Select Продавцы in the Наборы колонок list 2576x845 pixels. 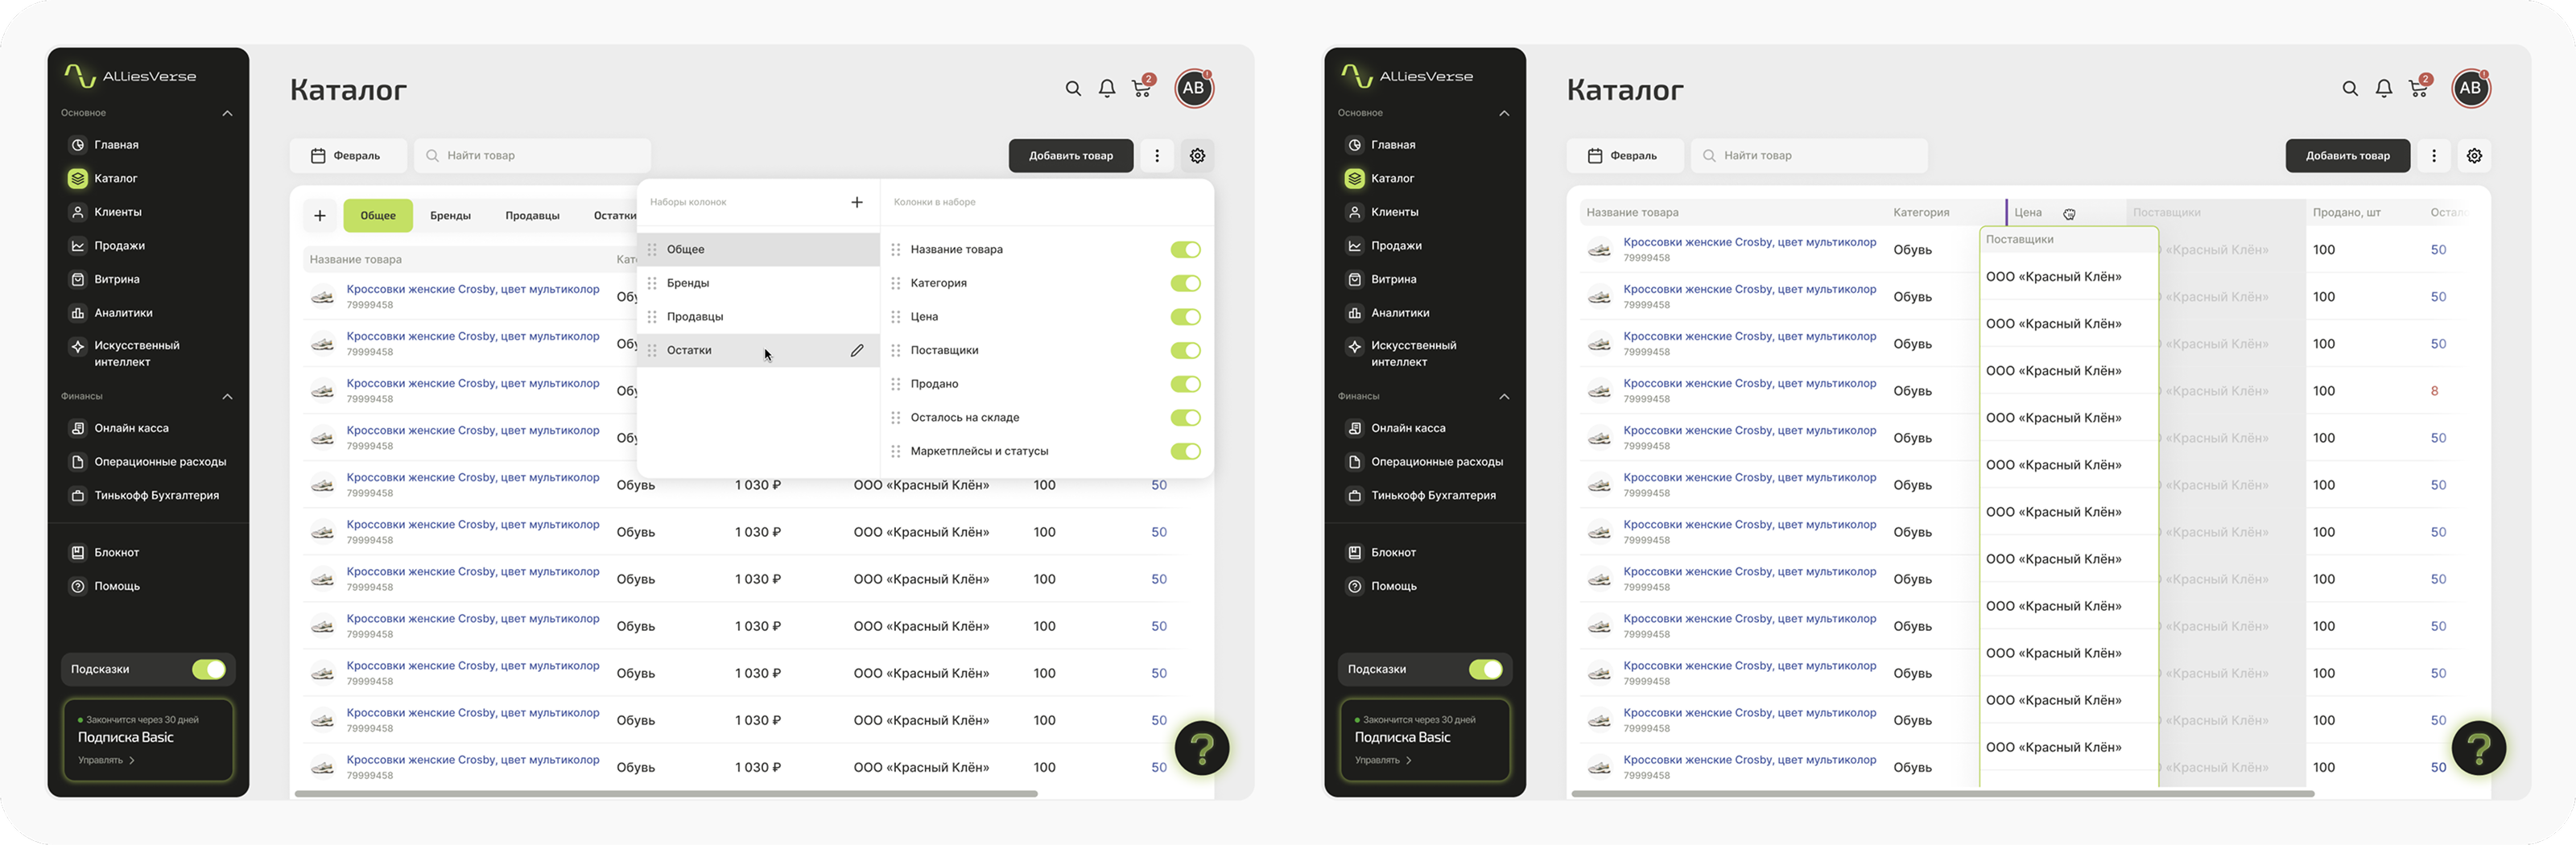(758, 317)
